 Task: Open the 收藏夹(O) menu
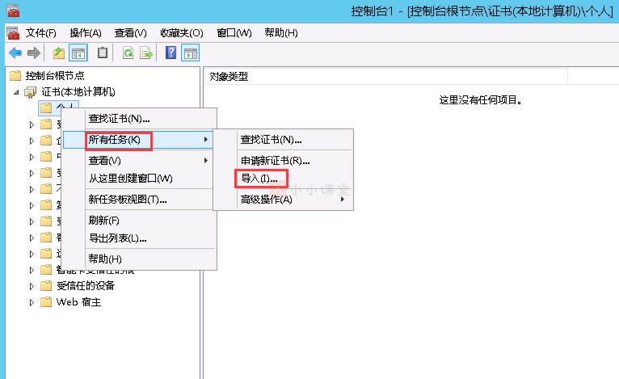pos(182,33)
